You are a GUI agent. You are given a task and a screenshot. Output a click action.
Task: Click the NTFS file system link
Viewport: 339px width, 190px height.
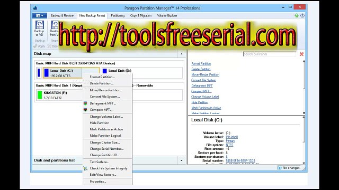(229, 145)
